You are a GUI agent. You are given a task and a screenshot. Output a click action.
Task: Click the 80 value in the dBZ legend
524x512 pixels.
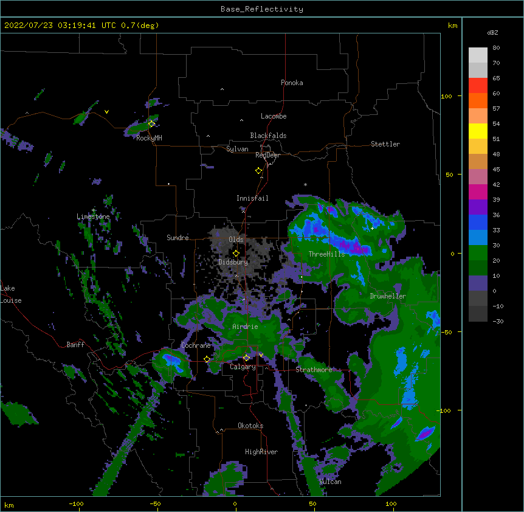pos(496,48)
